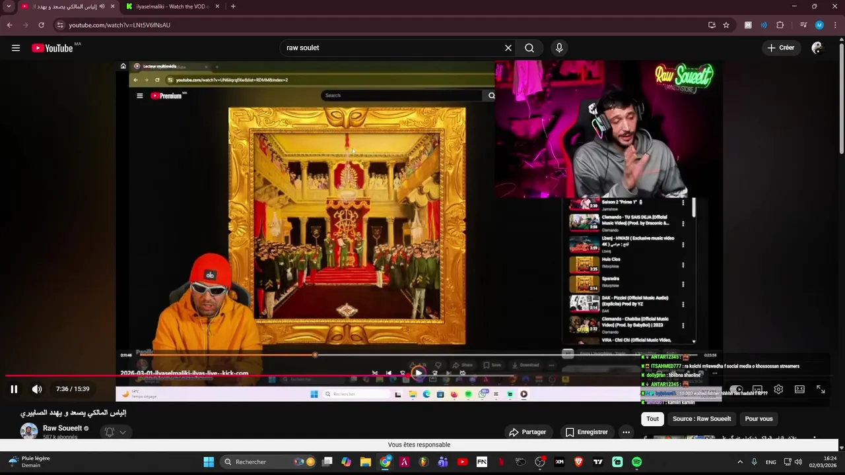845x475 pixels.
Task: Open video player settings gear
Action: pos(778,389)
